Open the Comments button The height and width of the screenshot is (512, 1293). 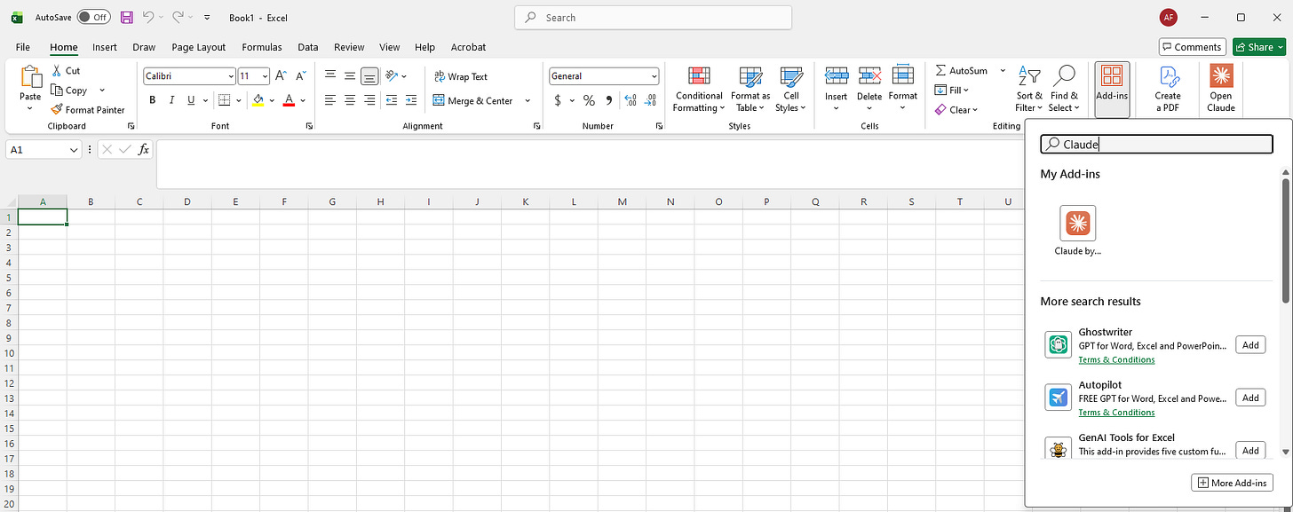click(x=1192, y=47)
